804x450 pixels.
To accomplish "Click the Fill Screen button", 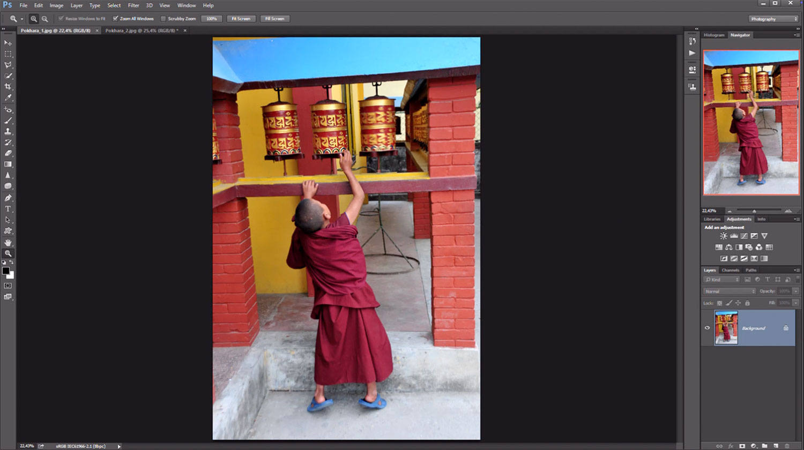I will pos(274,19).
